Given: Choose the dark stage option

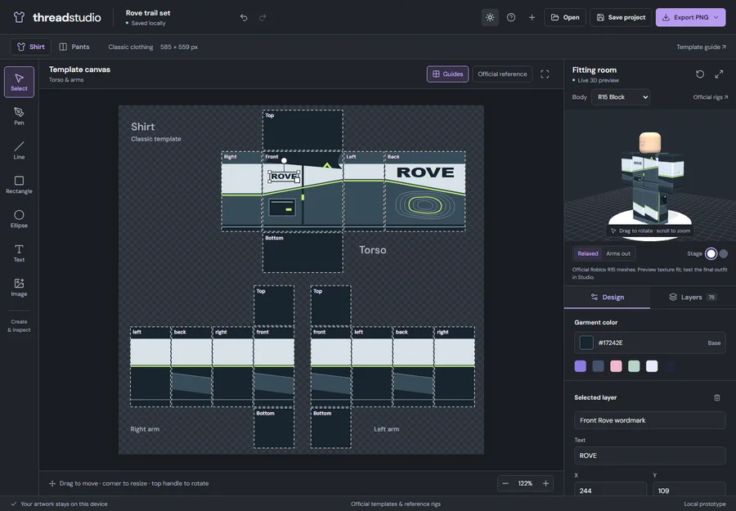Looking at the screenshot, I should [x=724, y=253].
